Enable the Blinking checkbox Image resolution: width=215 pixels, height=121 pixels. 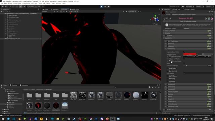click(167, 79)
